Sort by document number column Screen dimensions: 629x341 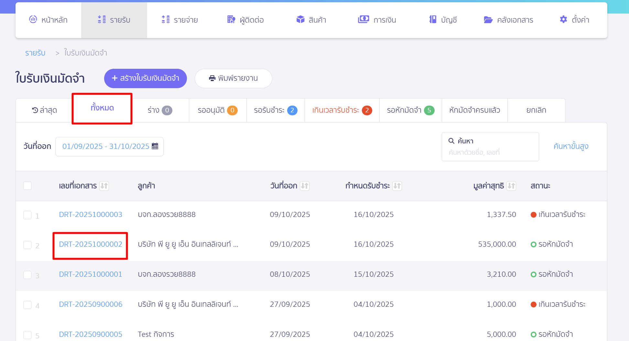pyautogui.click(x=104, y=186)
